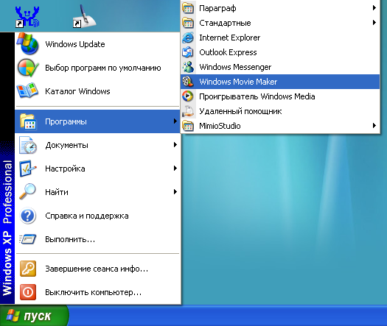Click the Настройка checkmark icon
This screenshot has width=387, height=326.
(x=28, y=169)
